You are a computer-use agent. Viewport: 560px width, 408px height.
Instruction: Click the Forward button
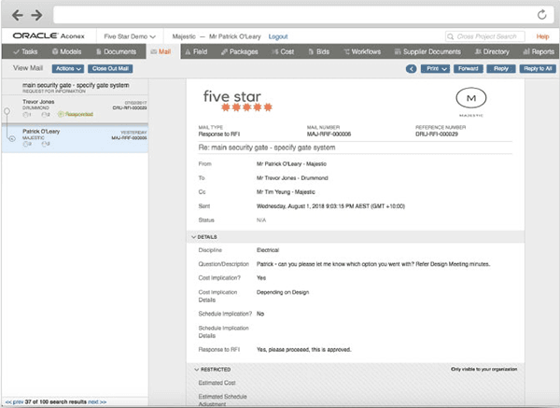tap(469, 68)
